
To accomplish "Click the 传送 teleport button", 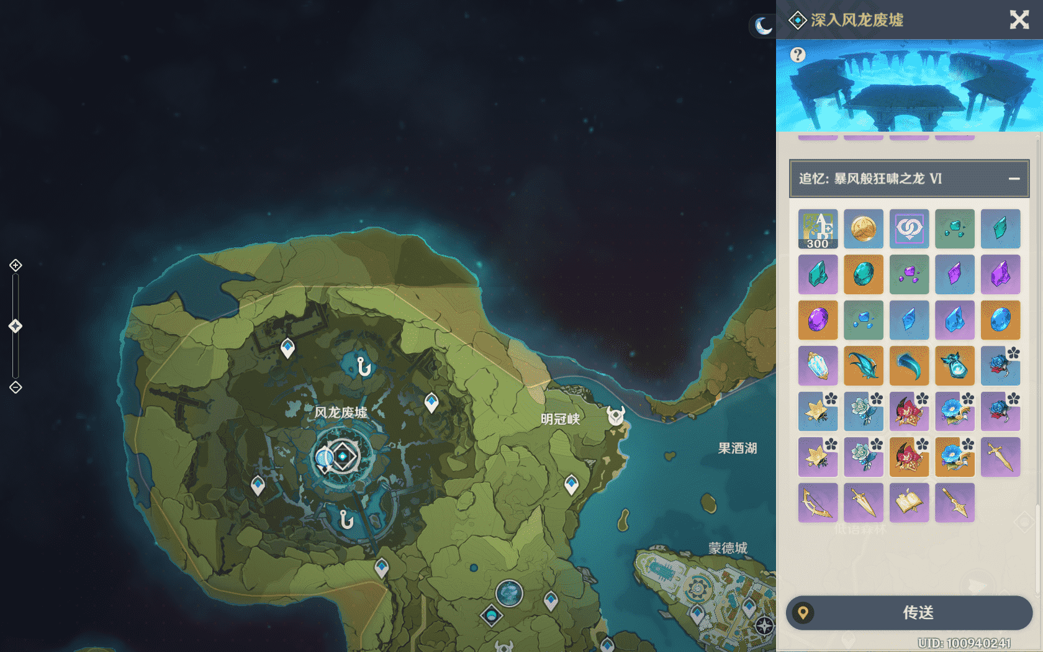I will (x=910, y=613).
